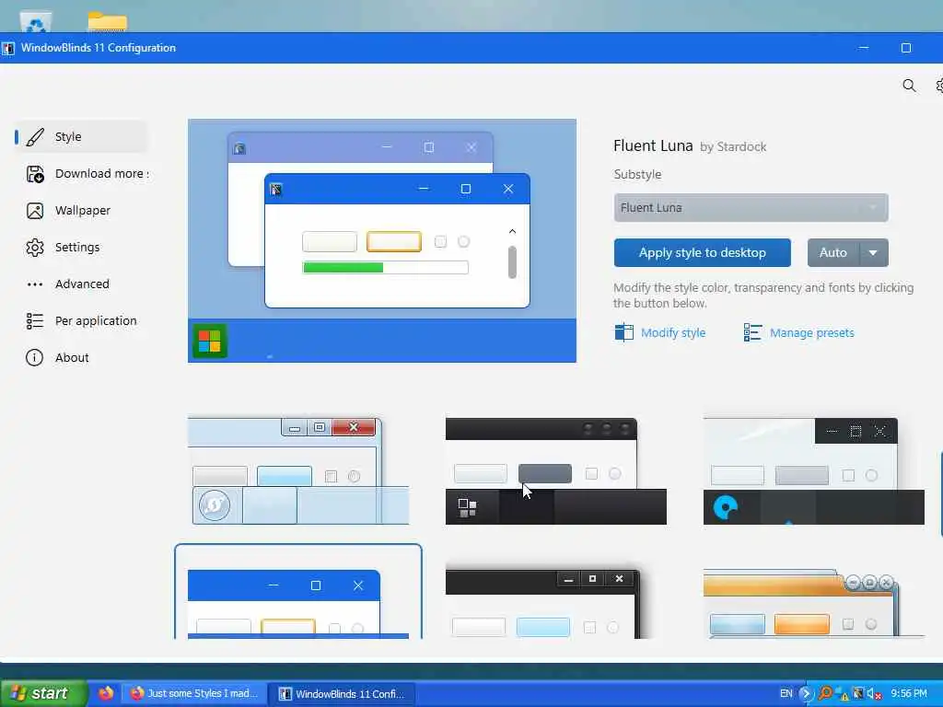Minimize the WindowBlinds window

tap(864, 48)
